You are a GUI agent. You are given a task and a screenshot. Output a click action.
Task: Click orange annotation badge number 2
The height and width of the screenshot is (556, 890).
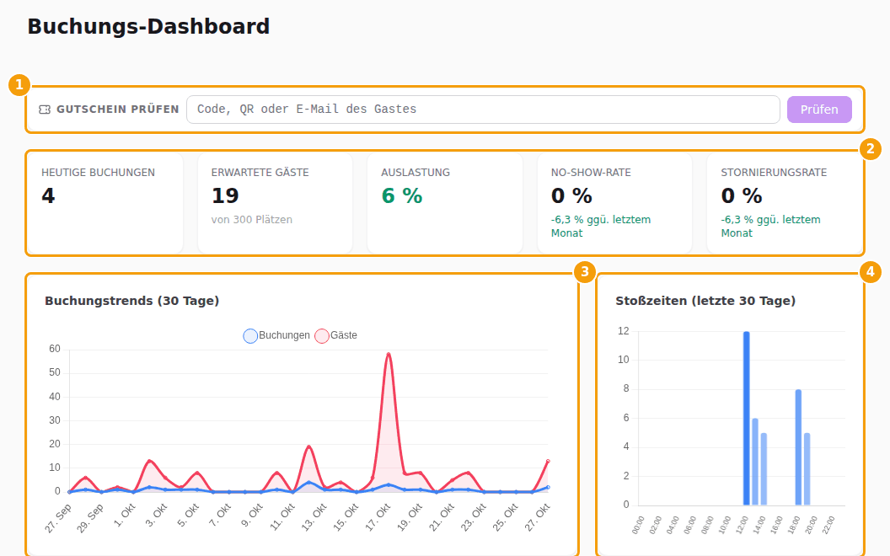point(870,149)
